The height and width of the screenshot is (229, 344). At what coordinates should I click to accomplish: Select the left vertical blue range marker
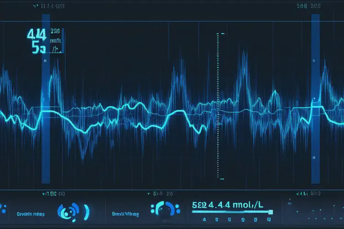tap(45, 137)
